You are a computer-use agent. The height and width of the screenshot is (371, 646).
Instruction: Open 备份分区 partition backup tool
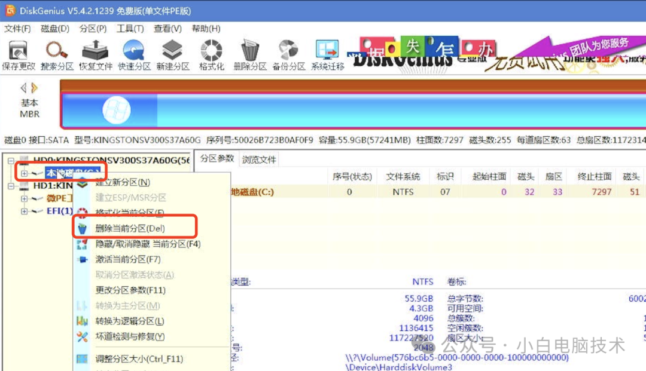coord(288,54)
